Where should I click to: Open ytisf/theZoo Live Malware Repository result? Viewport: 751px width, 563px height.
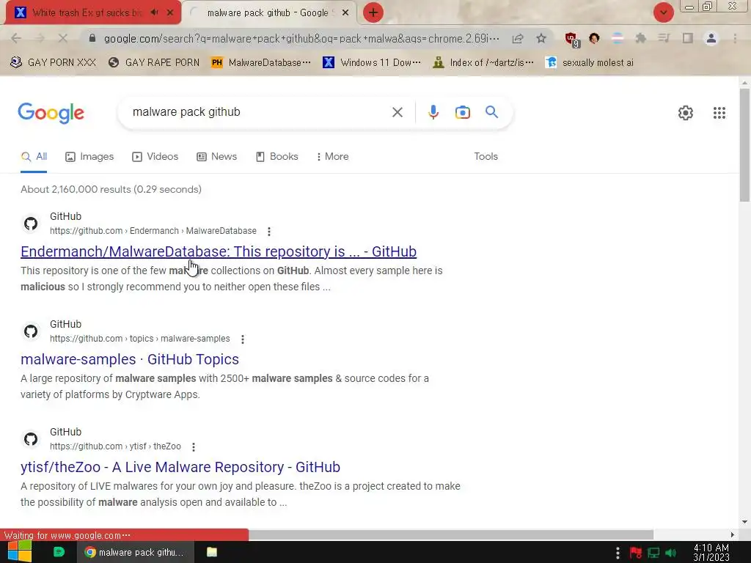pos(180,467)
